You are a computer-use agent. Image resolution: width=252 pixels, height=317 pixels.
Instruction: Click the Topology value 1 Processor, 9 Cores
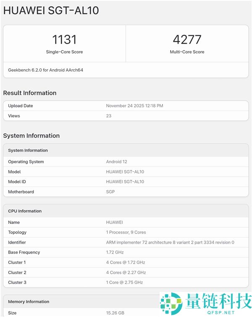point(126,232)
